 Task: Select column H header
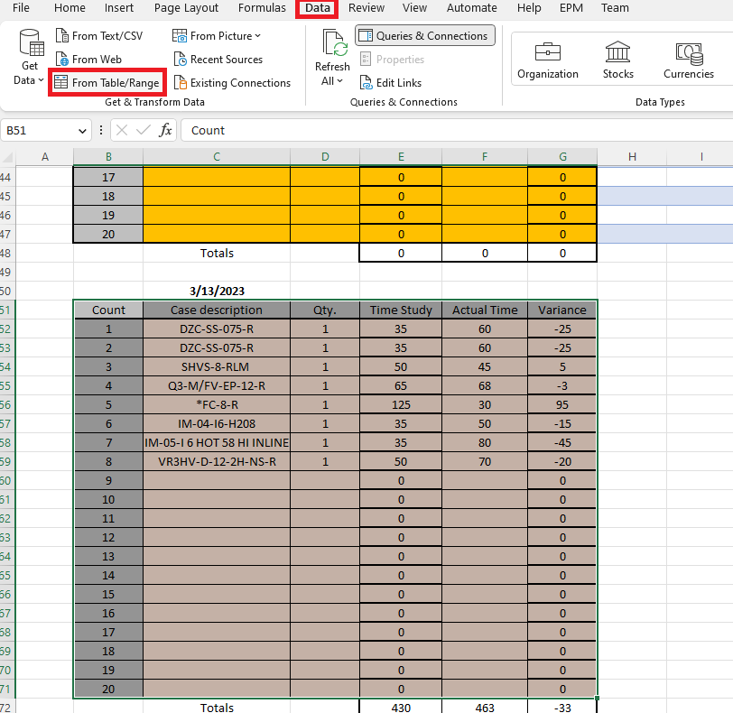(x=632, y=156)
